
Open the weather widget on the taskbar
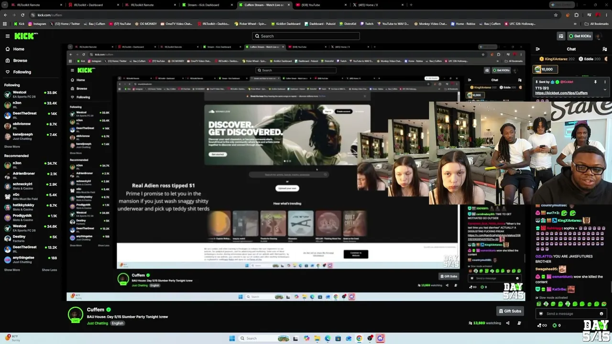[x=13, y=338]
